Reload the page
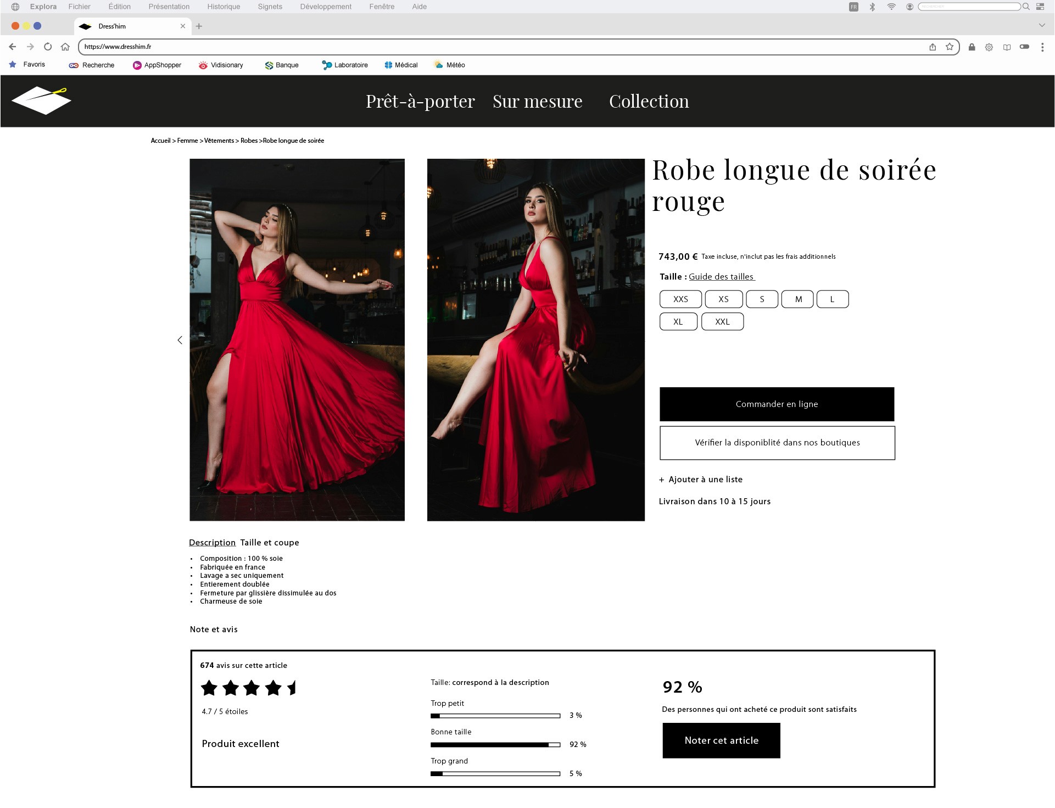The height and width of the screenshot is (808, 1055). coord(48,47)
